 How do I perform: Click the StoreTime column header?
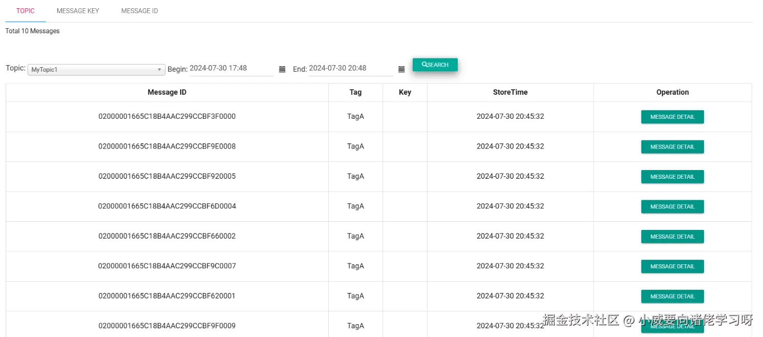(x=510, y=92)
